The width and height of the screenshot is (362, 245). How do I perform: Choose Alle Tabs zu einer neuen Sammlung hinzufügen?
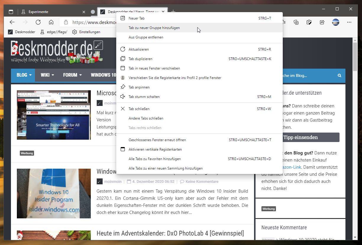[199, 168]
